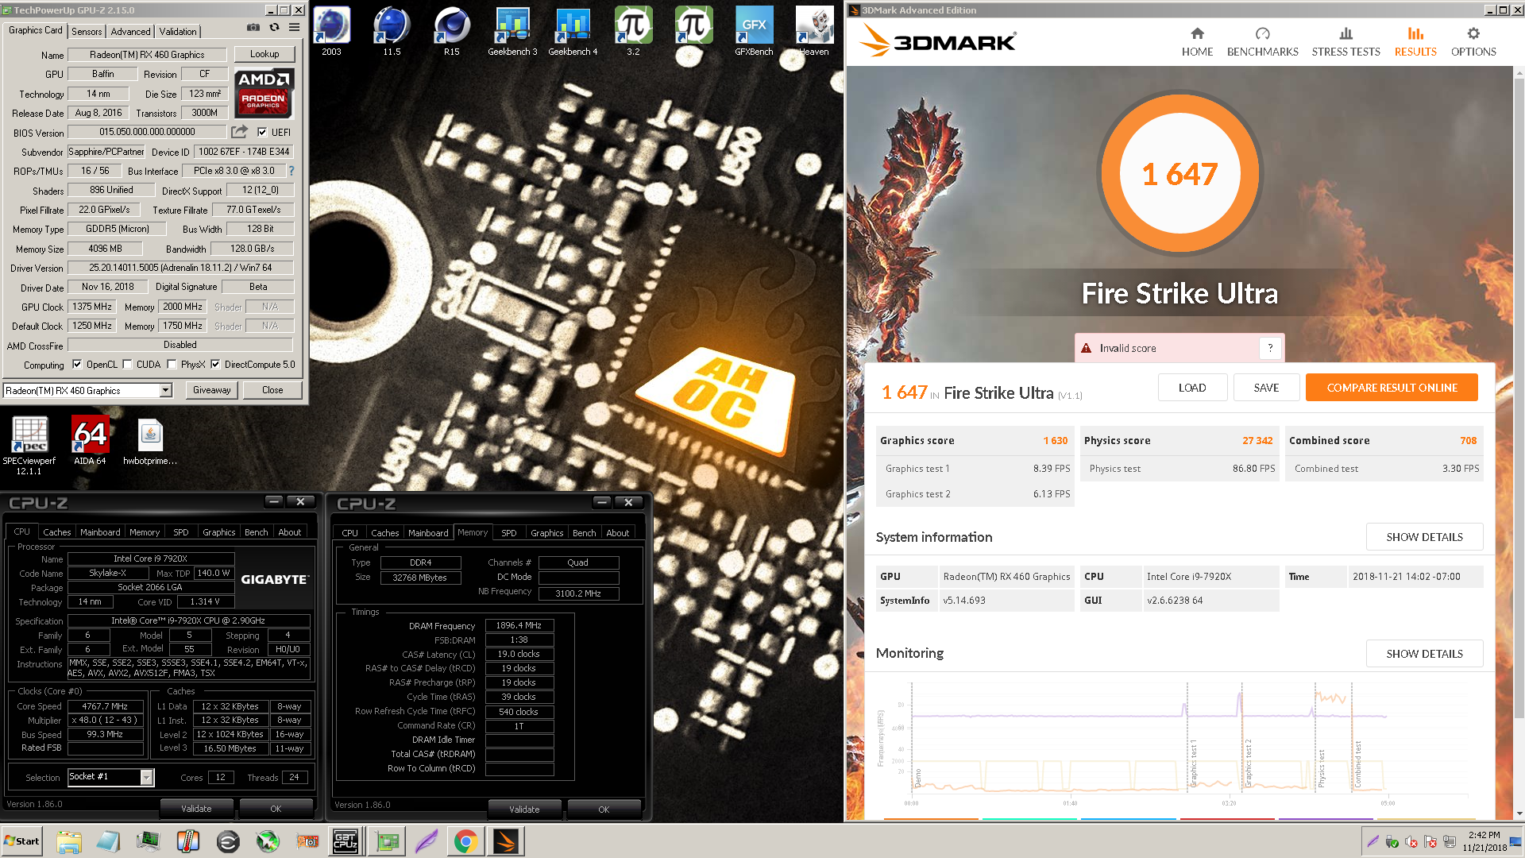This screenshot has width=1525, height=858.
Task: Toggle the UEFI checkbox in GPU-Z
Action: coord(262,132)
